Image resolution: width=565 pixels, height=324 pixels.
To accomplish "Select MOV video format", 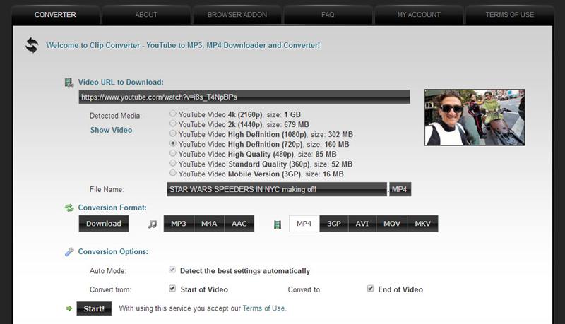I will coord(392,224).
